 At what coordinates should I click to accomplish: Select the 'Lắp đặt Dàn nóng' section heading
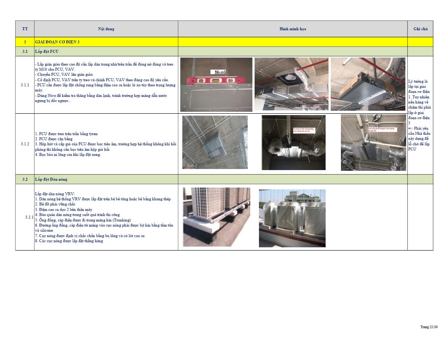click(51, 179)
